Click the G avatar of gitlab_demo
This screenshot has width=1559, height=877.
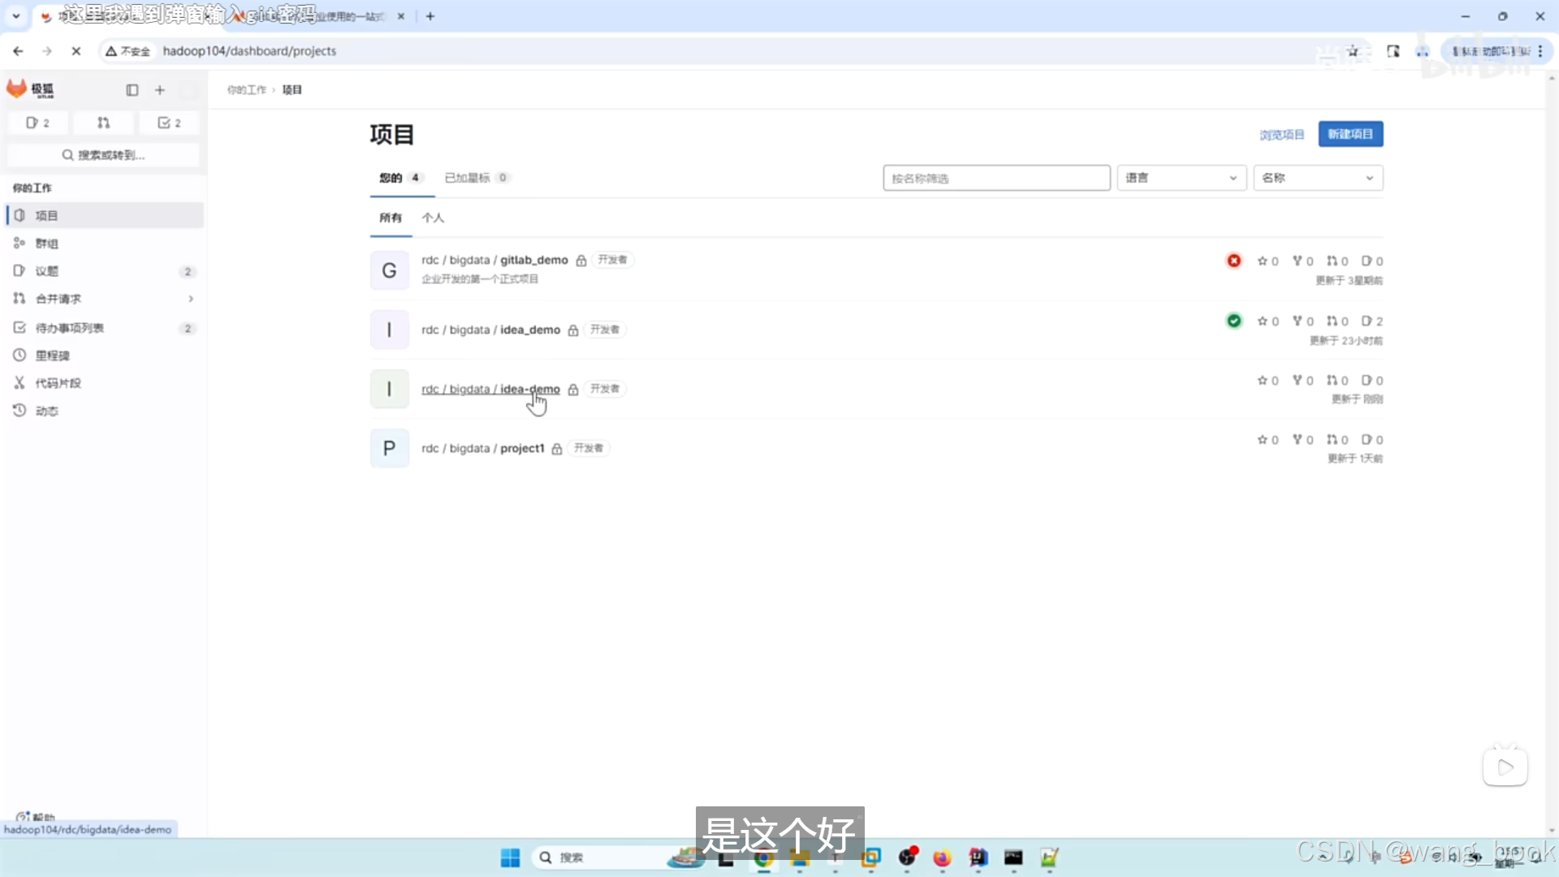pyautogui.click(x=390, y=270)
